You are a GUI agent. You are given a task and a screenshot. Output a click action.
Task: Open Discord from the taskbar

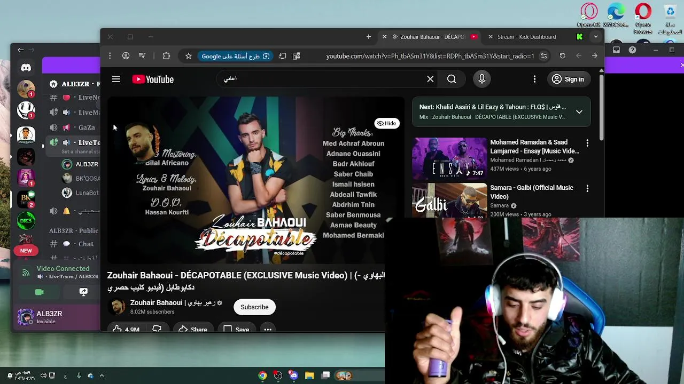pyautogui.click(x=293, y=375)
